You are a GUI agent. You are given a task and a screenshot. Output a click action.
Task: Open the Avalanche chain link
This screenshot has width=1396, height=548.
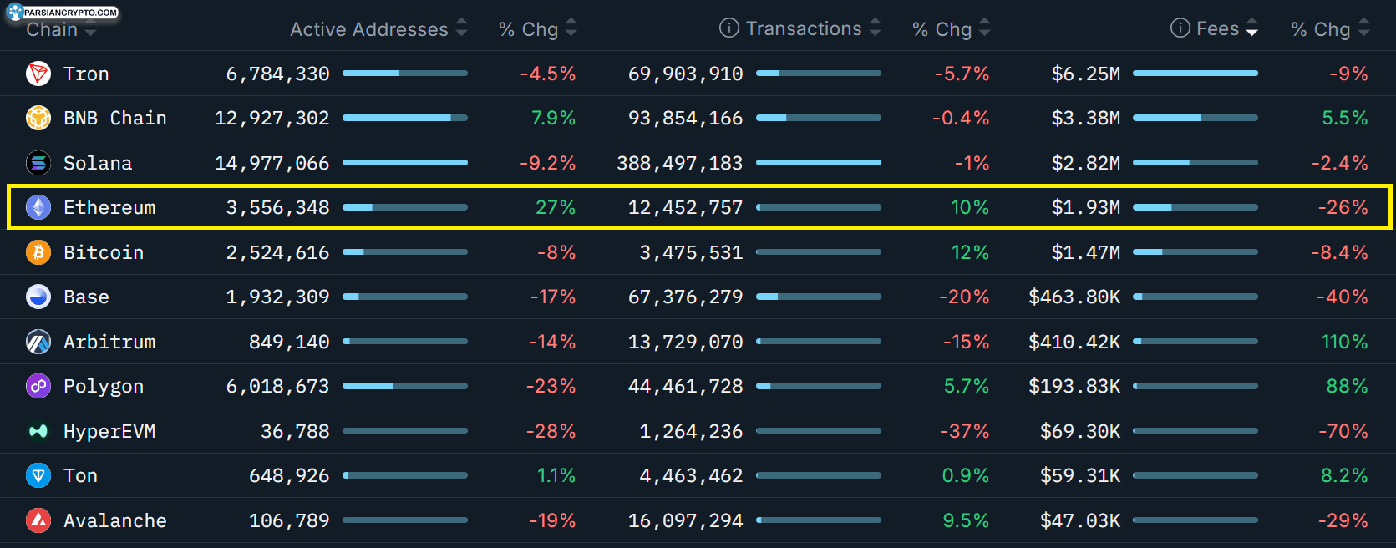[x=115, y=520]
